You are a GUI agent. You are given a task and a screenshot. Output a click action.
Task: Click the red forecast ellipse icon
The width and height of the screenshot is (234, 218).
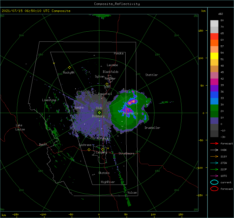214,189
